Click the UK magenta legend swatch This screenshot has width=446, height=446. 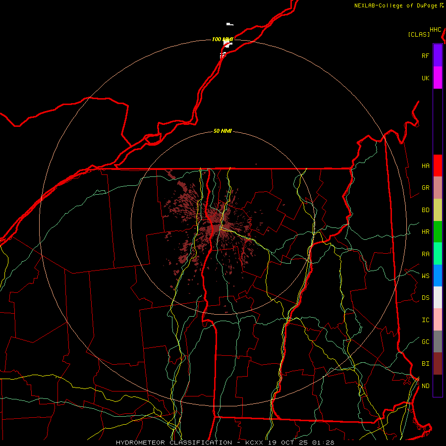(438, 78)
